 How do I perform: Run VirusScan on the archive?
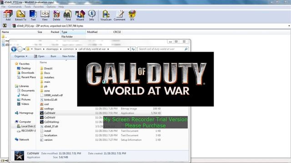point(106,15)
